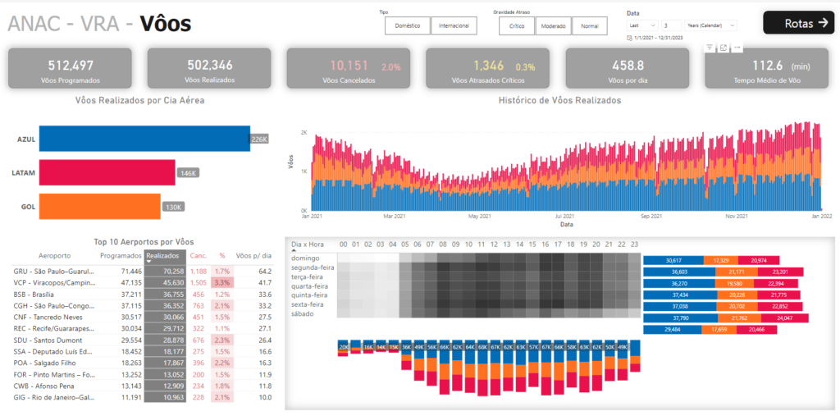Sort table by the Programados column header

click(x=121, y=256)
